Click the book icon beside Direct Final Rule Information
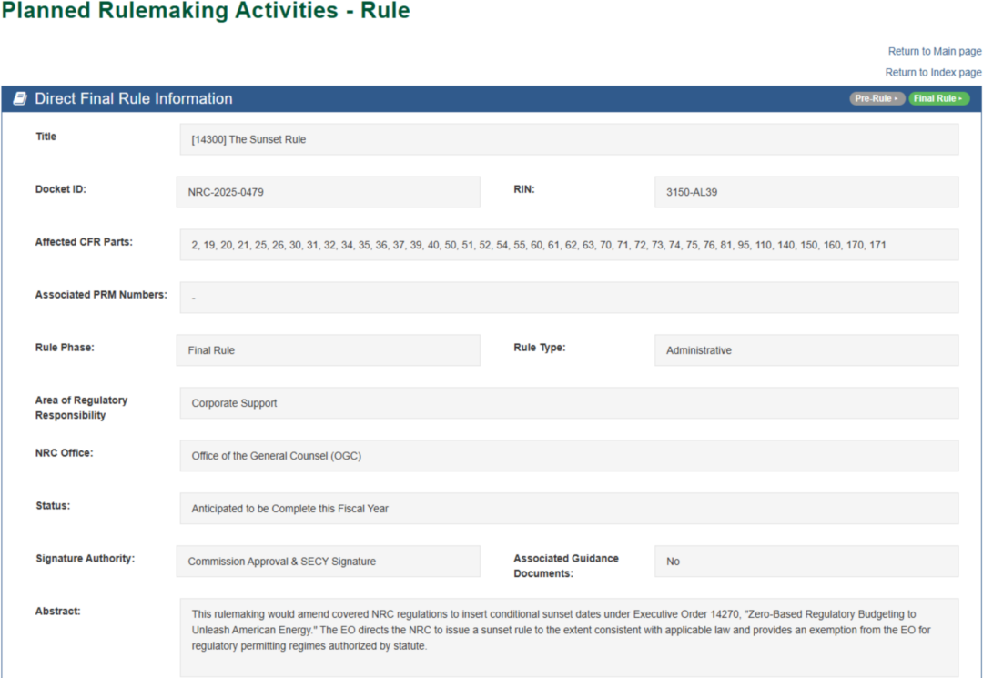Image resolution: width=983 pixels, height=678 pixels. 20,99
